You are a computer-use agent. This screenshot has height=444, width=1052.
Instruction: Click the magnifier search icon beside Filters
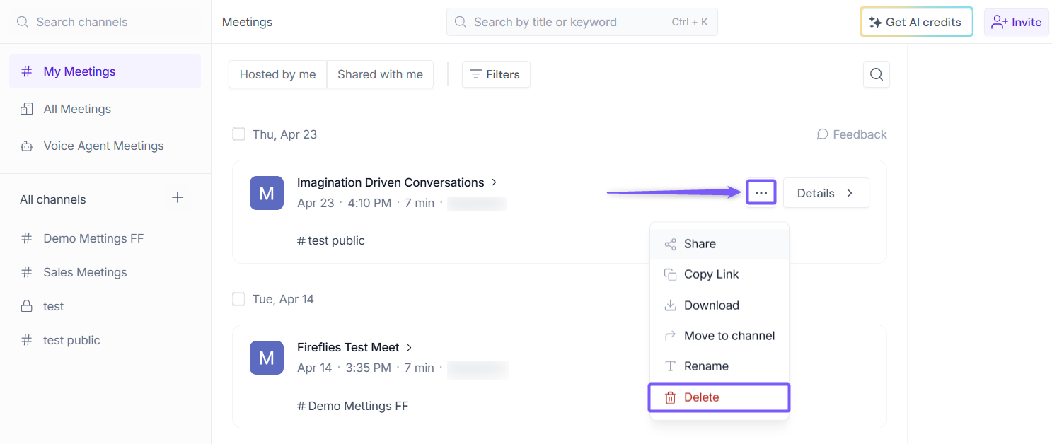tap(877, 74)
